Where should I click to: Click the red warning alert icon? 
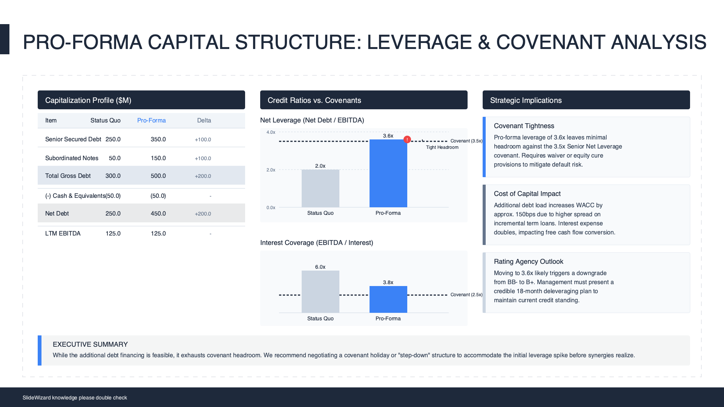(407, 139)
